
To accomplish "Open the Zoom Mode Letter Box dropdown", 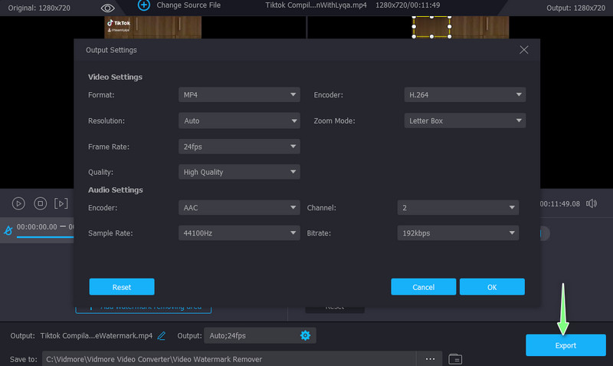I will [x=464, y=120].
